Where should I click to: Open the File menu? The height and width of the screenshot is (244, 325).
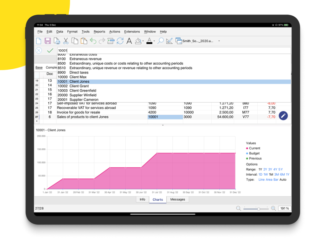click(x=40, y=32)
